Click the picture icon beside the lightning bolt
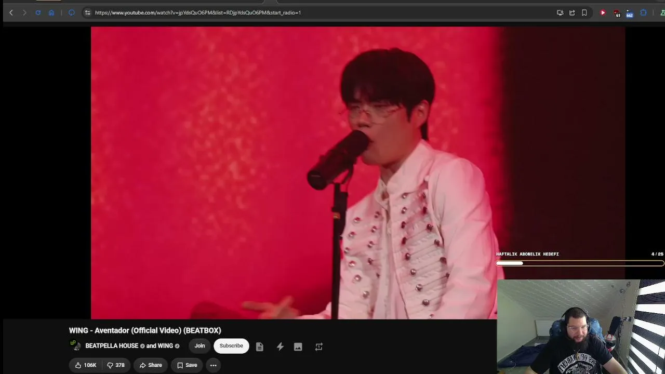665x374 pixels. pyautogui.click(x=298, y=346)
